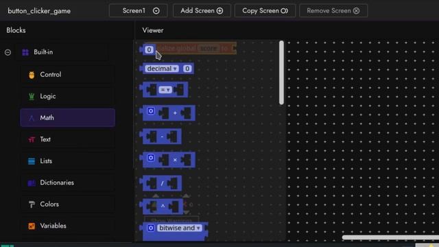Open the equals comparison operator dropdown
Viewport: 439px width, 247px height.
coord(165,90)
